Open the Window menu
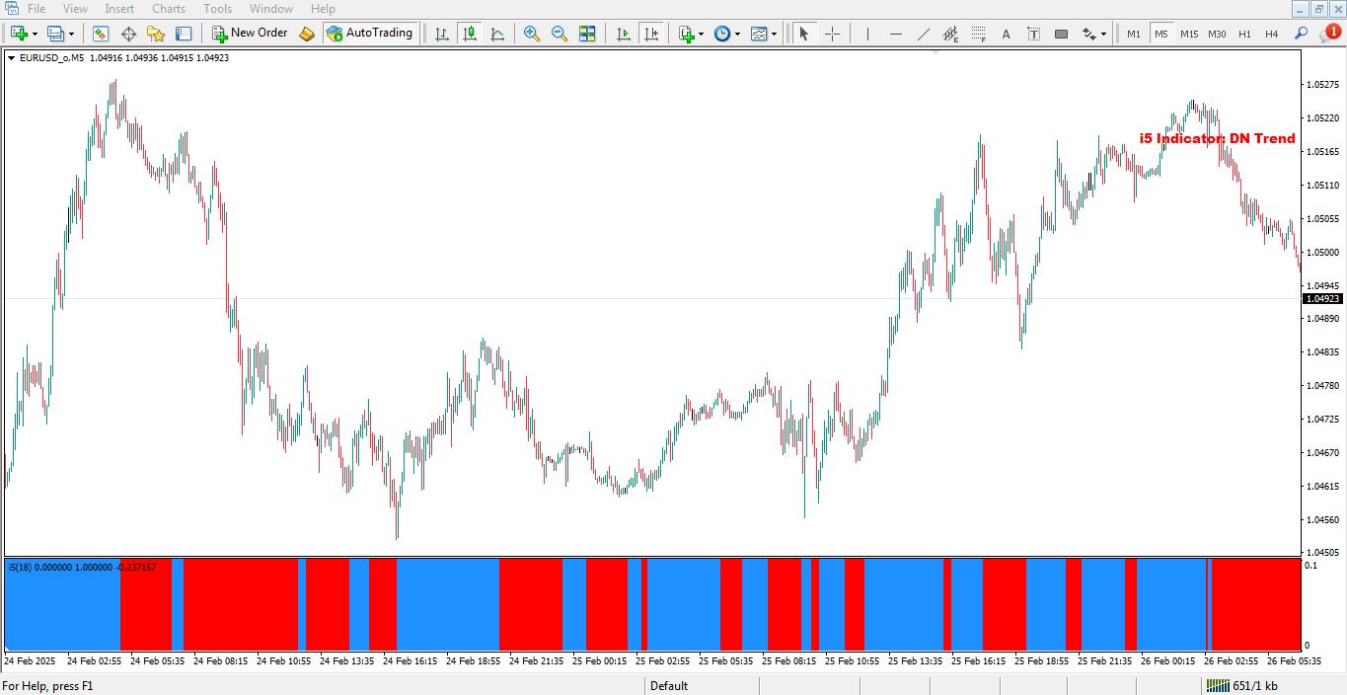The width and height of the screenshot is (1347, 695). point(271,9)
